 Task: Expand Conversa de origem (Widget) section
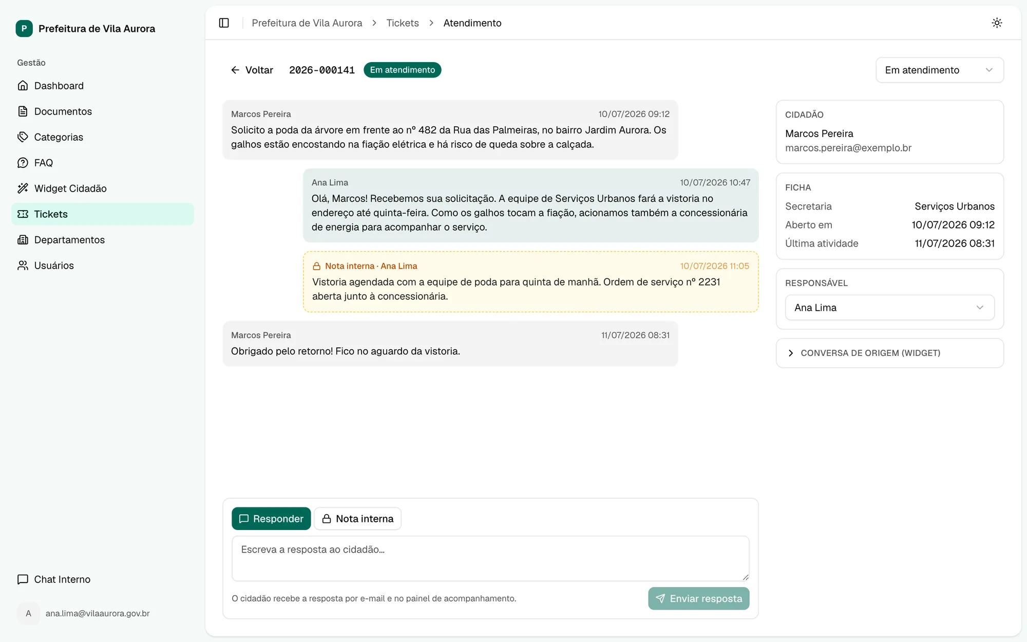[889, 353]
